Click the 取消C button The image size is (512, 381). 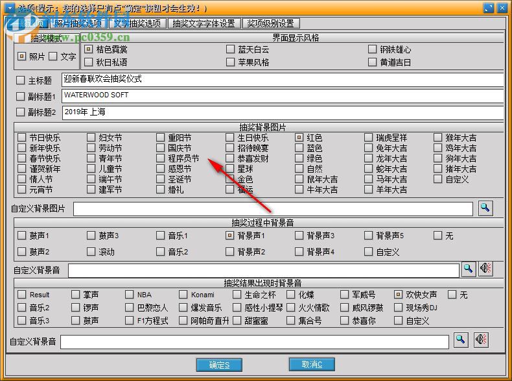[x=312, y=364]
